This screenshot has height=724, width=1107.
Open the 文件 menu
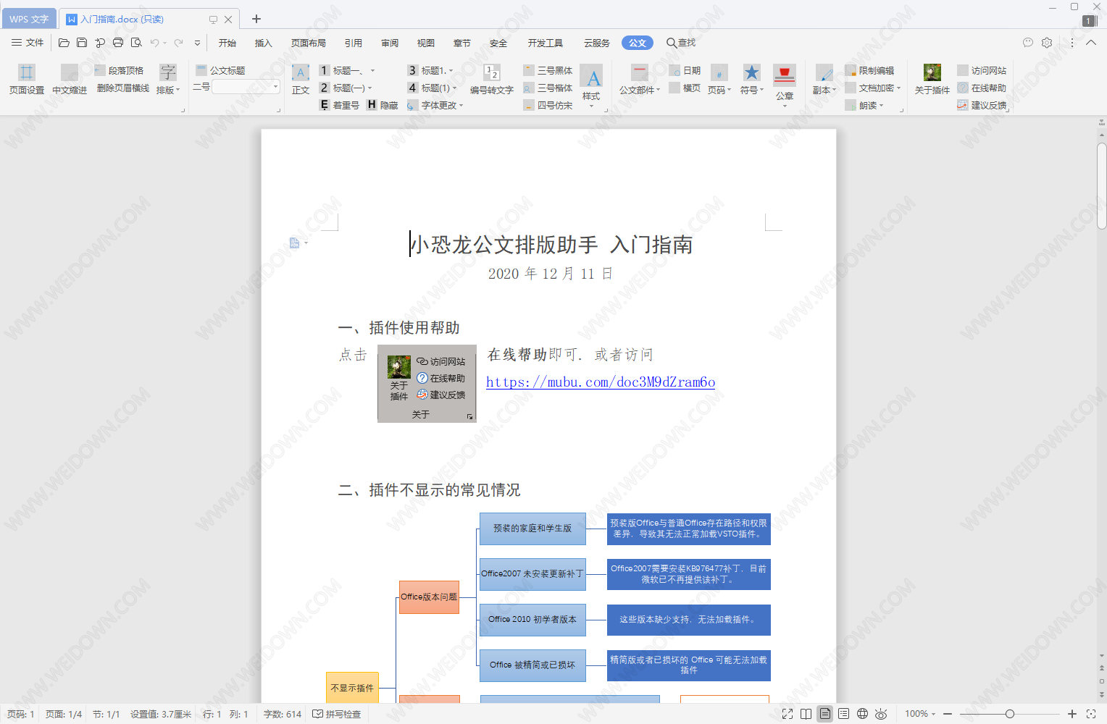click(28, 43)
